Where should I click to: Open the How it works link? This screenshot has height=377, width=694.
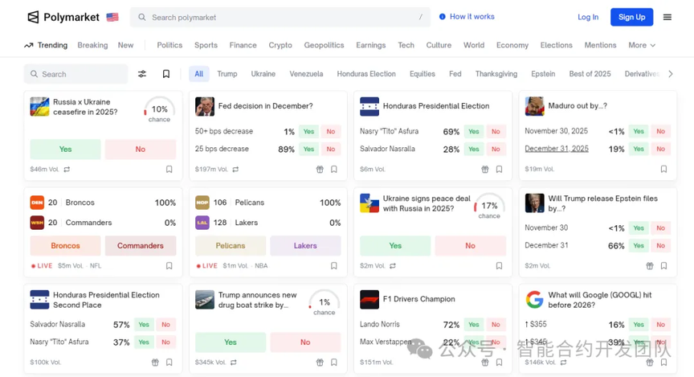click(x=472, y=17)
